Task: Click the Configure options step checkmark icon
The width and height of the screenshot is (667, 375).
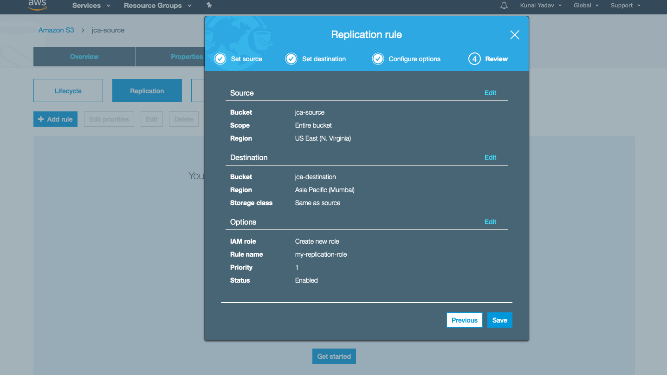Action: (378, 59)
